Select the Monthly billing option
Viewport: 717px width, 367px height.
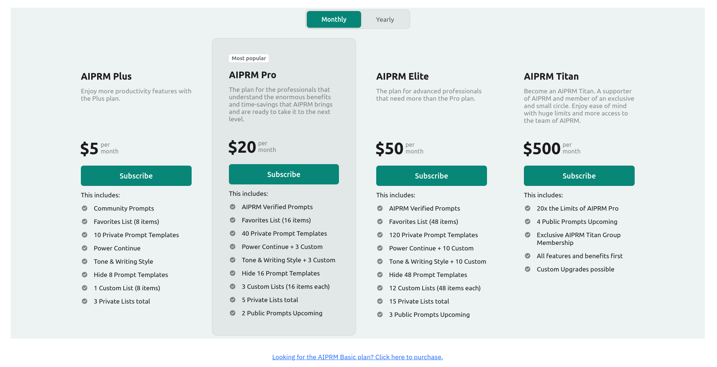click(x=333, y=19)
